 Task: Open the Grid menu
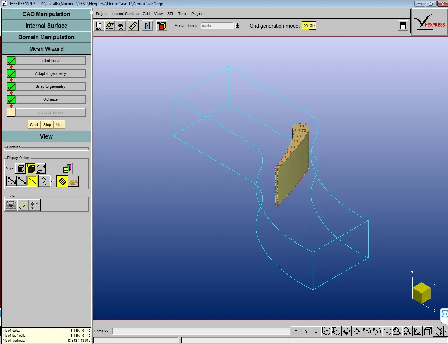146,14
